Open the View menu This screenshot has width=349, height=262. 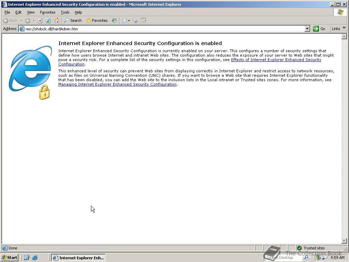pos(31,12)
